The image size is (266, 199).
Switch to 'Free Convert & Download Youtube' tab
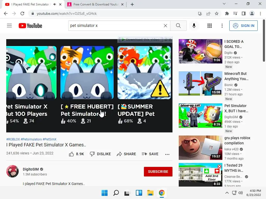tap(96, 4)
